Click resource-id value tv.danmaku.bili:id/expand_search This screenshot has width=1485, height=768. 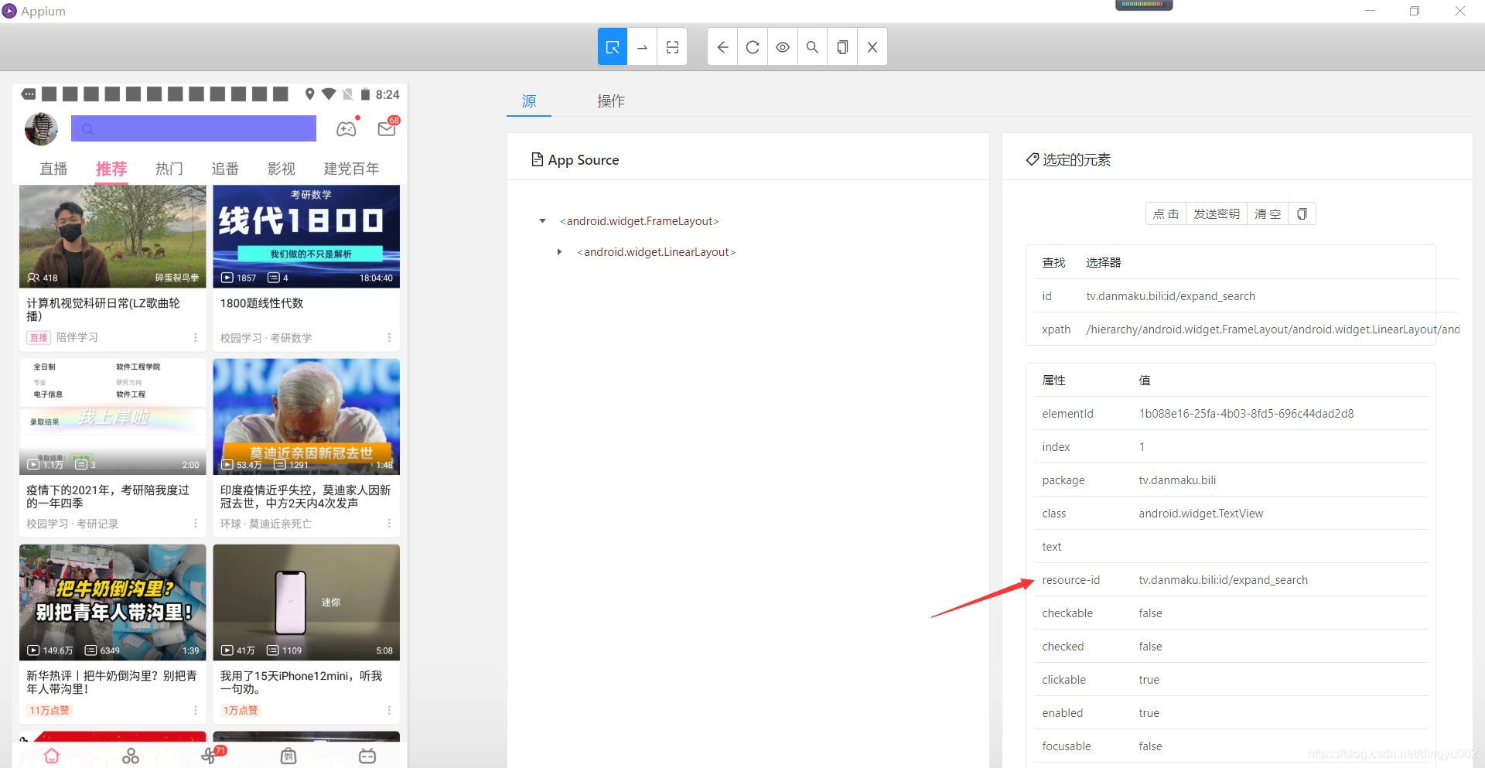coord(1223,580)
